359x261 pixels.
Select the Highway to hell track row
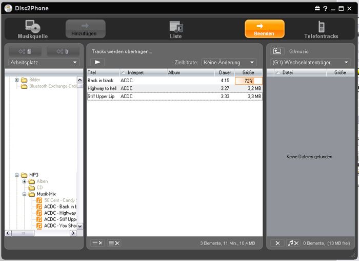174,88
